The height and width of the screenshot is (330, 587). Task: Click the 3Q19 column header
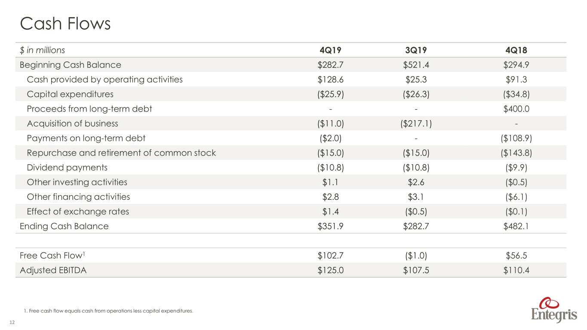(x=416, y=50)
